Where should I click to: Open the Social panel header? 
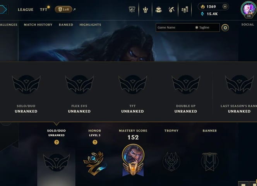click(247, 25)
